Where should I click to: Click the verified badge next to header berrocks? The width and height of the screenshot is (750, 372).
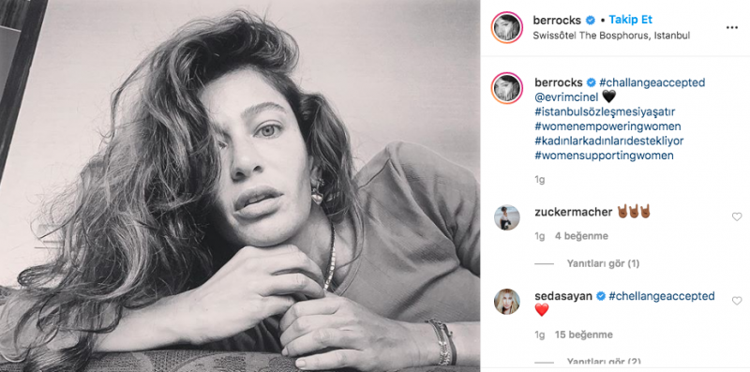[x=591, y=21]
